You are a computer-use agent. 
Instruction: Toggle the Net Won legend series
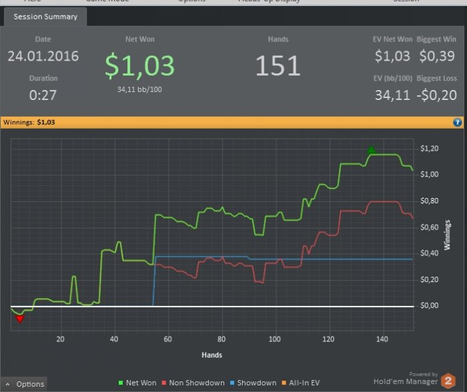[137, 383]
